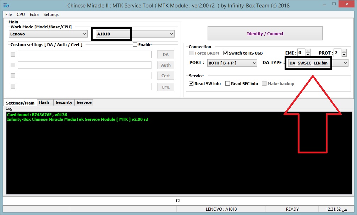The height and width of the screenshot is (215, 357).
Task: Click the DA browse button
Action: (x=166, y=55)
